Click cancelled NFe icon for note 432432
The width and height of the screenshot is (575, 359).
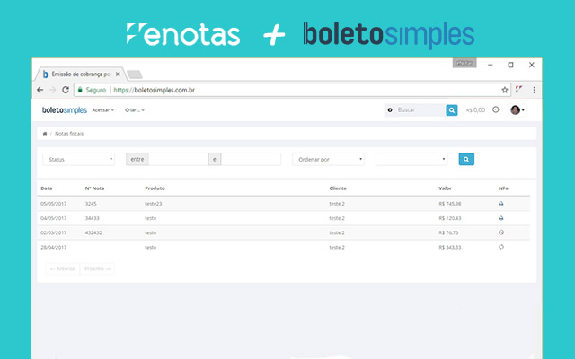click(x=501, y=232)
